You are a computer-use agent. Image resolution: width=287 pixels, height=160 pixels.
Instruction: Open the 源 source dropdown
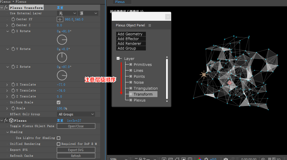(x=88, y=13)
